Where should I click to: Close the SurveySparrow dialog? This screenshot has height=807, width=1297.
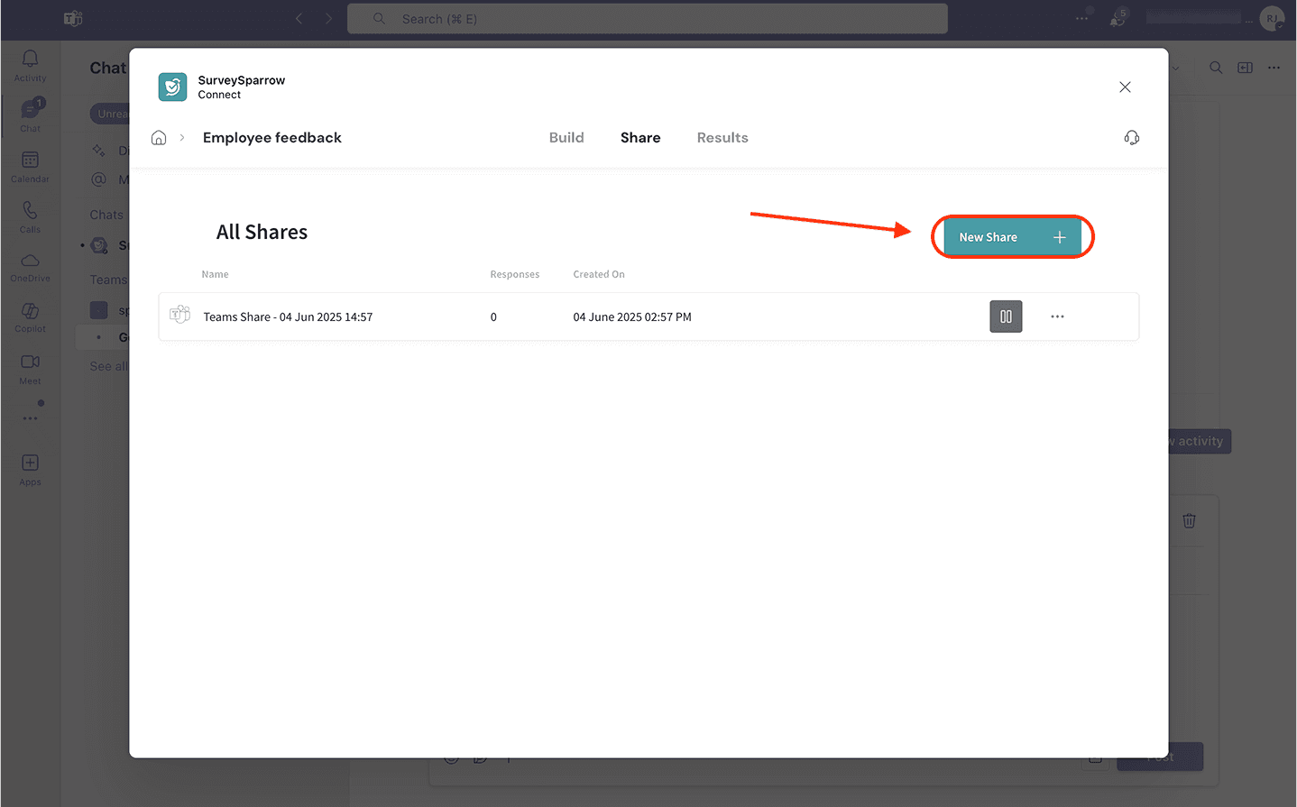tap(1125, 87)
